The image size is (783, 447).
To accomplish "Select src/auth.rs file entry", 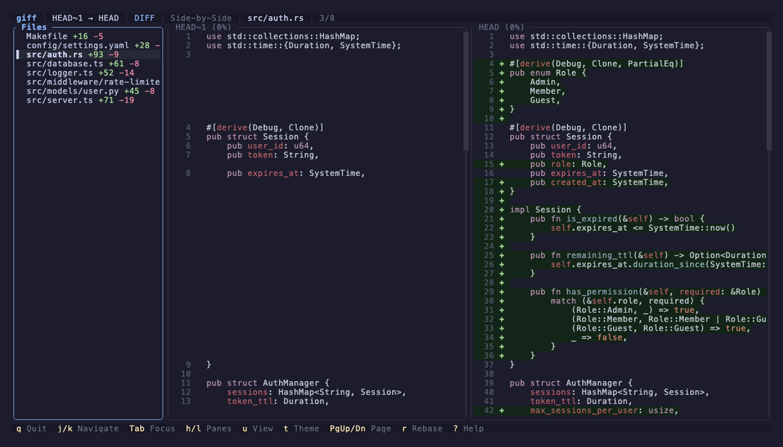I will click(88, 55).
